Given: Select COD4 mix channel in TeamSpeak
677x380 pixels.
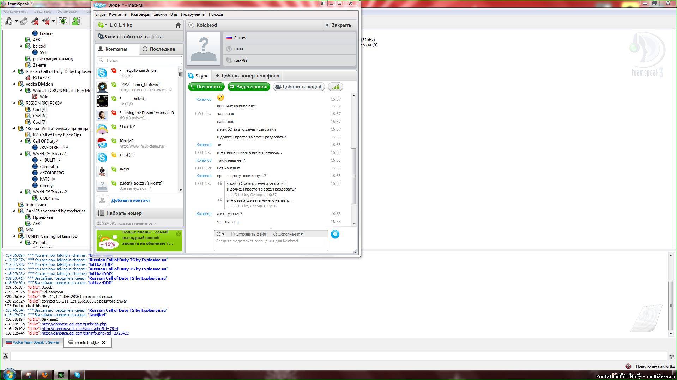Looking at the screenshot, I should pos(49,198).
